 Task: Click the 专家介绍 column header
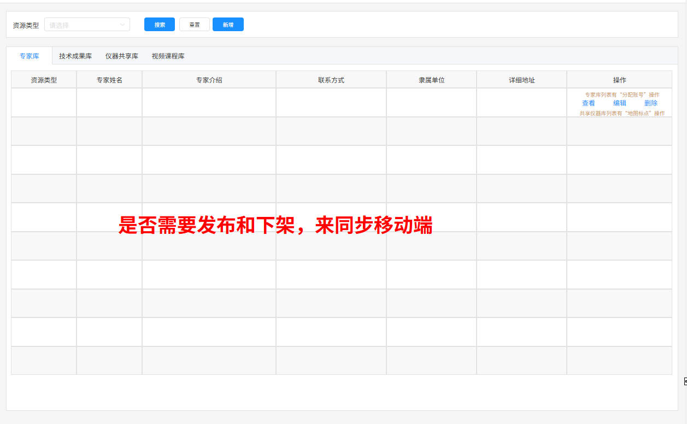click(x=209, y=80)
